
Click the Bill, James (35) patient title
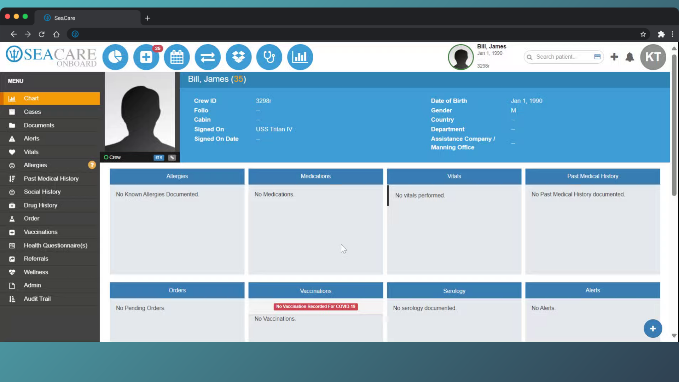[x=217, y=79]
